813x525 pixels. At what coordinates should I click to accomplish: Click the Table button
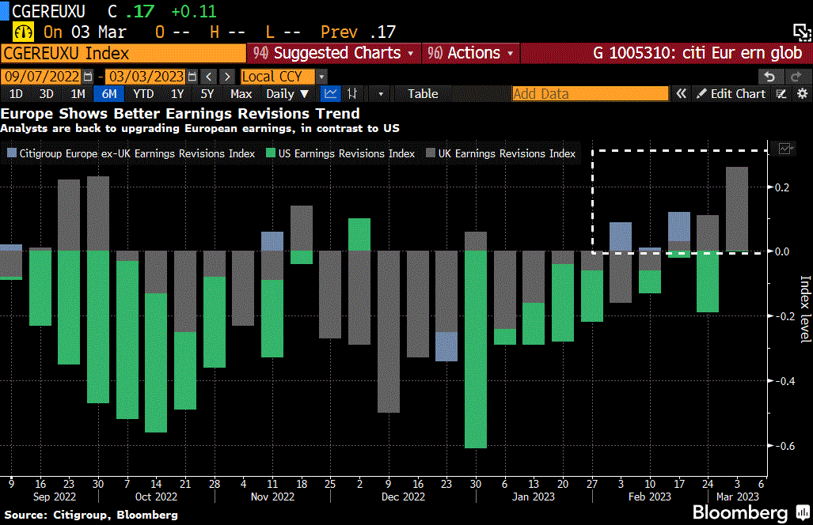pos(423,94)
